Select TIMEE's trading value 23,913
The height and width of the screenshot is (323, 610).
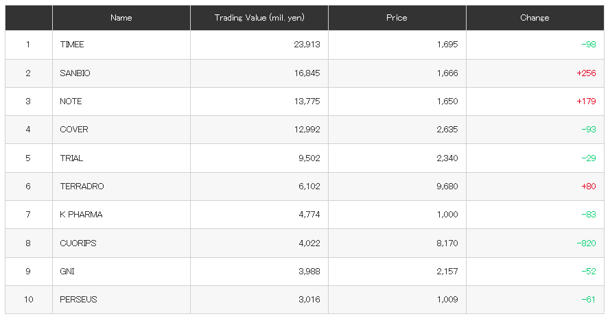tap(307, 45)
